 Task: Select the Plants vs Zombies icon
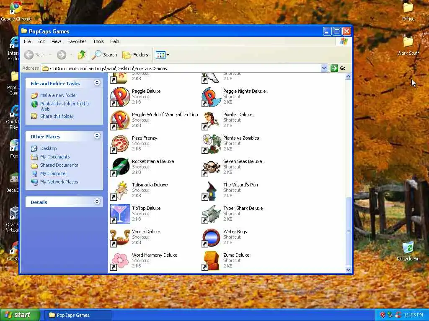[x=211, y=144]
